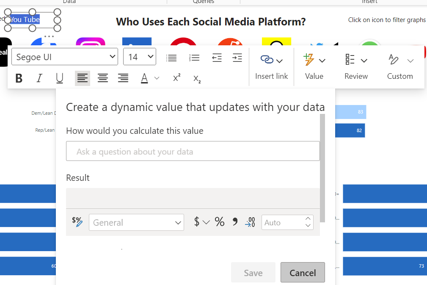Click the Cancel button
The image size is (427, 285).
[x=303, y=273]
